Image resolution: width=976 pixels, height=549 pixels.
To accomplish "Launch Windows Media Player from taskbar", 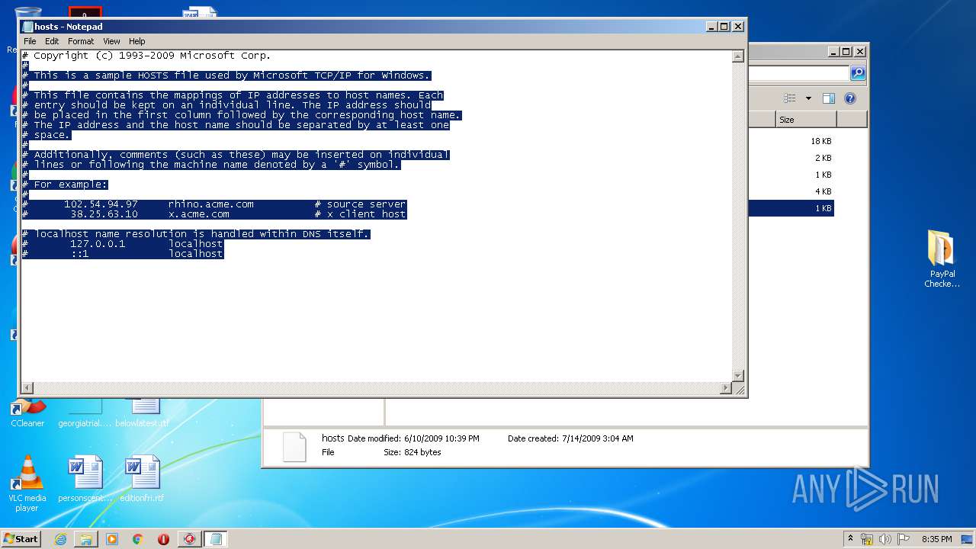I will [x=112, y=539].
